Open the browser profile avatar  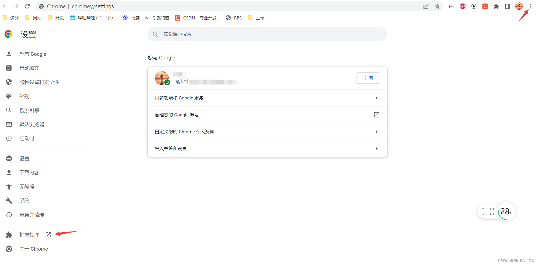[519, 6]
